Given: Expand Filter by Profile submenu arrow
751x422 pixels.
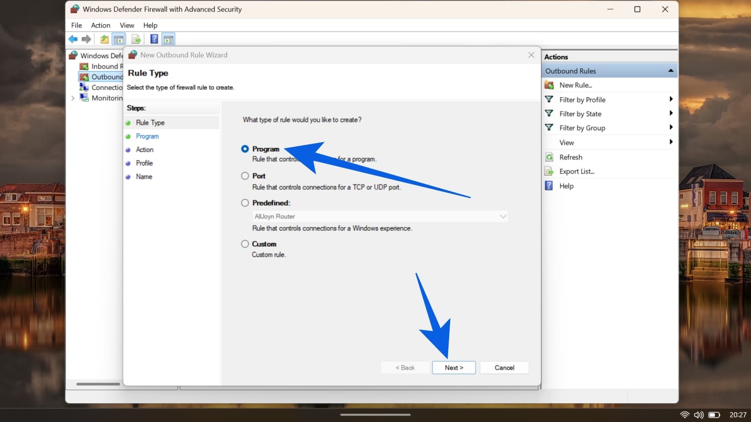Looking at the screenshot, I should tap(670, 99).
